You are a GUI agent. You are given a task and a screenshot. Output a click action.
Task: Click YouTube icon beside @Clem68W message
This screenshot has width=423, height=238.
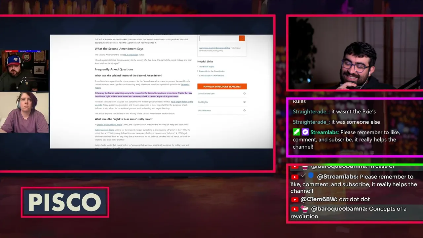295,200
